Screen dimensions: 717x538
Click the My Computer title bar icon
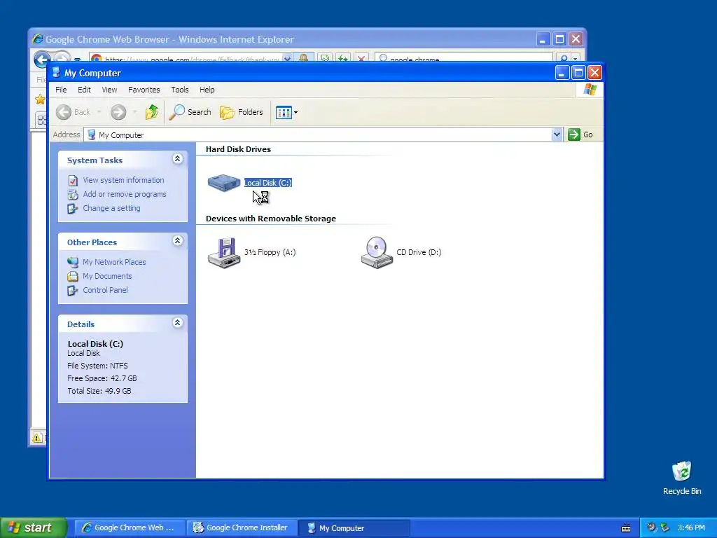(x=56, y=72)
